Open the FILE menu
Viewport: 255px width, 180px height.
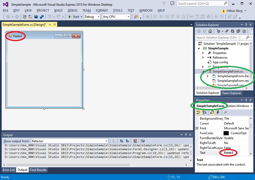coord(5,11)
